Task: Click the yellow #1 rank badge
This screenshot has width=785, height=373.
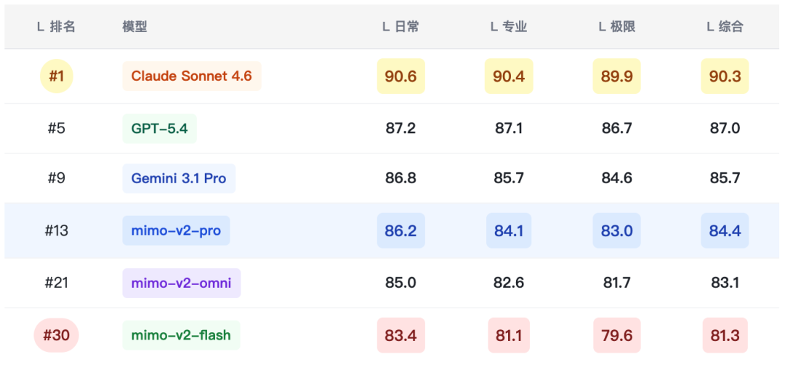Action: [x=56, y=76]
